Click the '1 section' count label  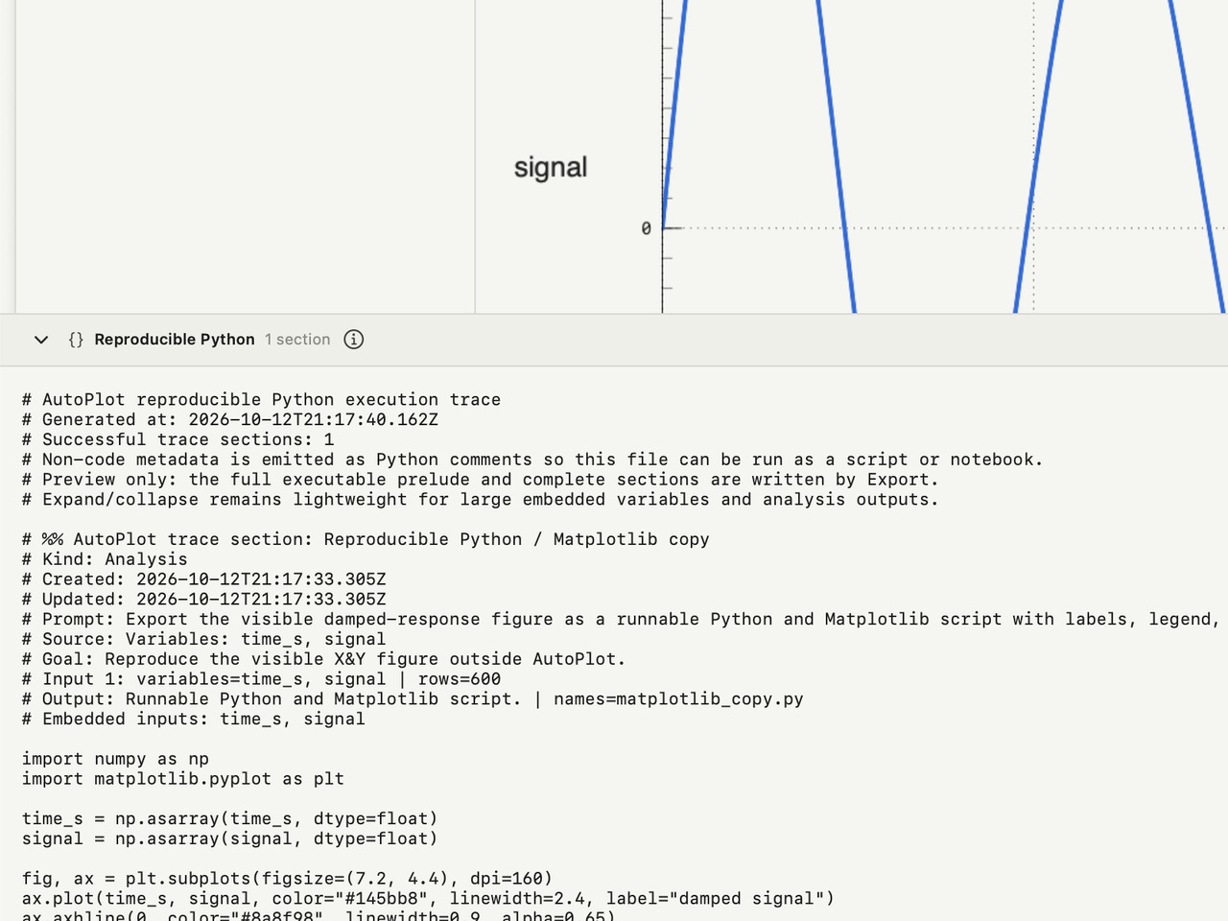pos(297,340)
